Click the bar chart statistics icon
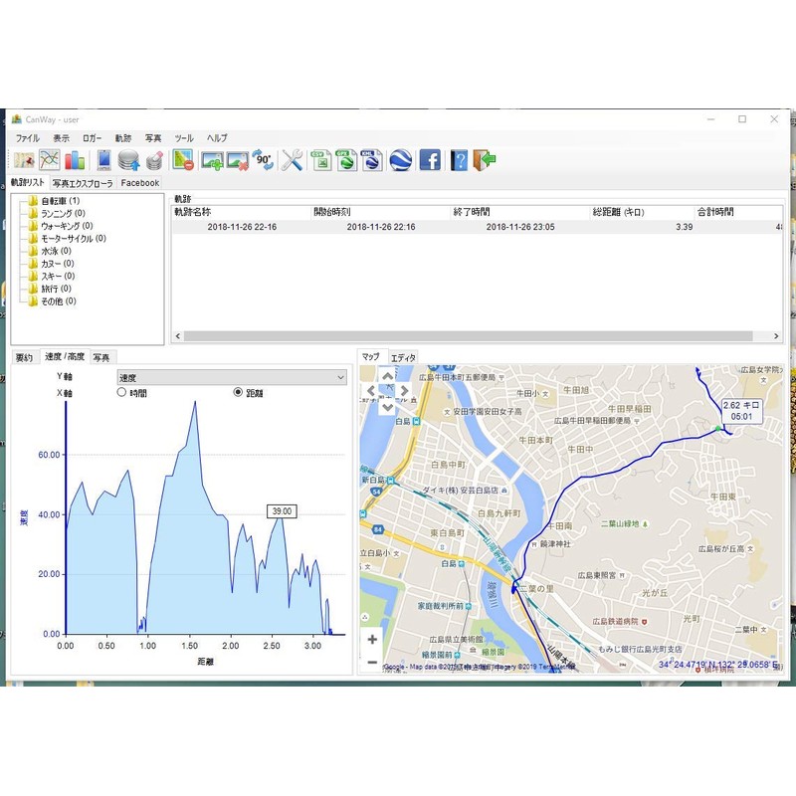This screenshot has height=796, width=796. (76, 160)
